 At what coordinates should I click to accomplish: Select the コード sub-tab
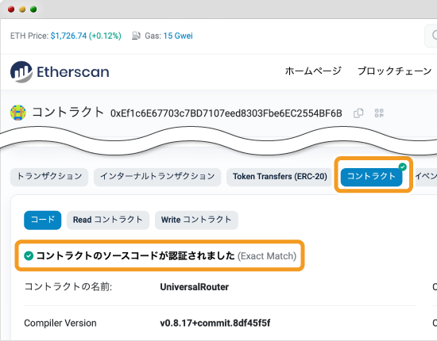[x=43, y=220]
